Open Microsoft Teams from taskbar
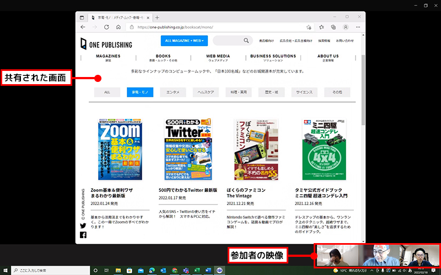The width and height of the screenshot is (441, 275). pos(186,270)
